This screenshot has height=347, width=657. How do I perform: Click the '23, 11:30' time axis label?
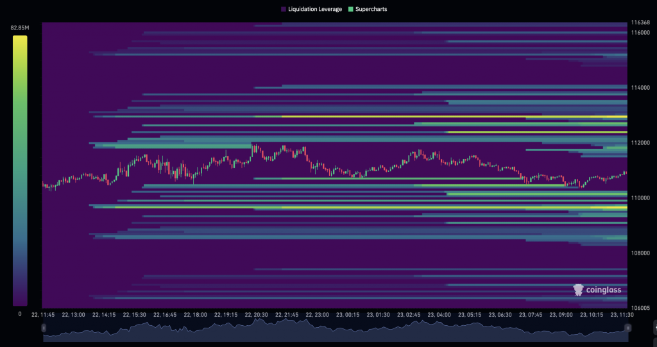pos(623,315)
